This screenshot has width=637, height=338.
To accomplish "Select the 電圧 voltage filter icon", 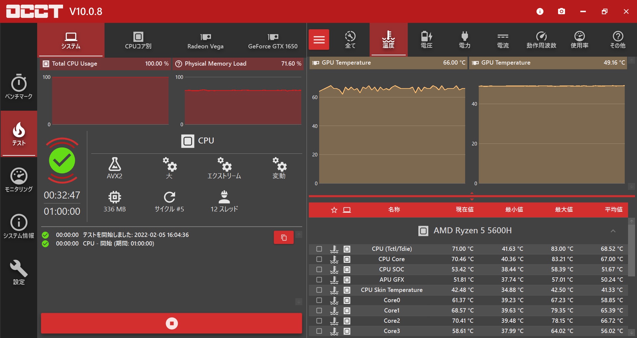I will 427,40.
